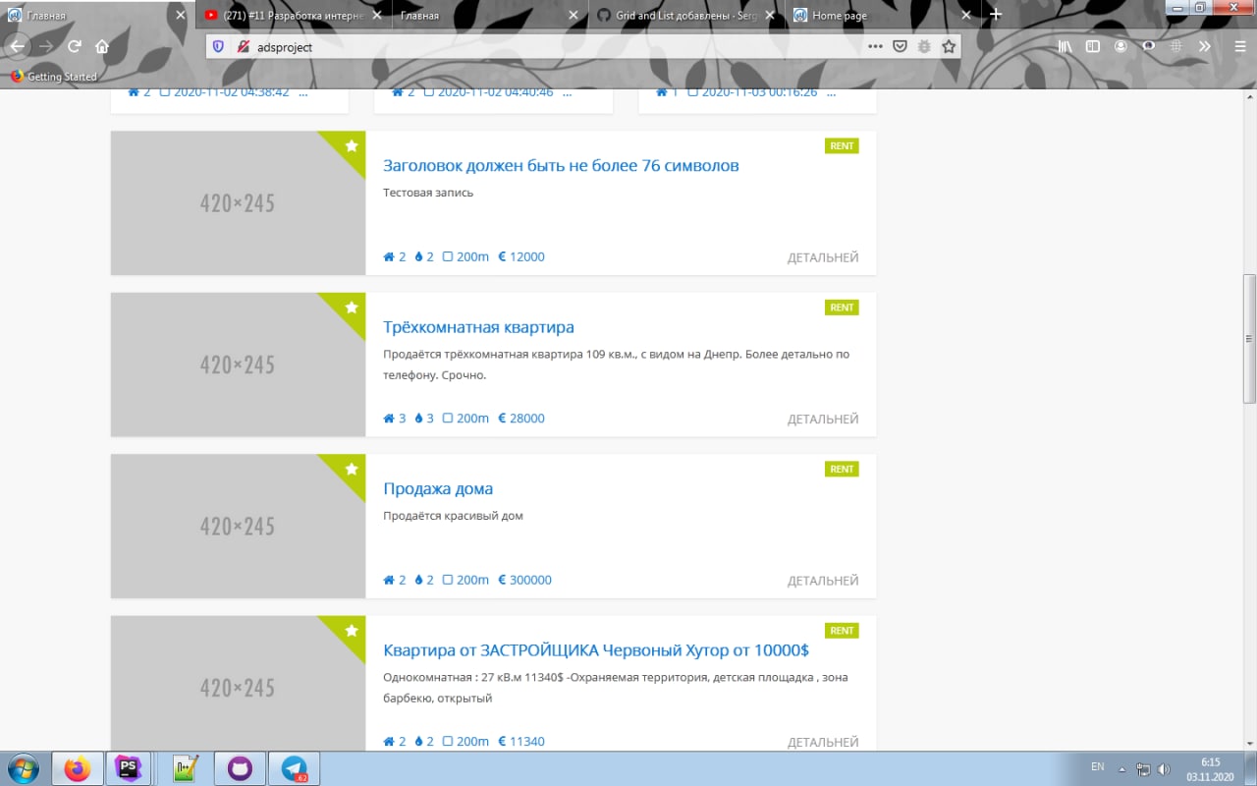
Task: Click the € 28000 price
Action: click(x=521, y=419)
